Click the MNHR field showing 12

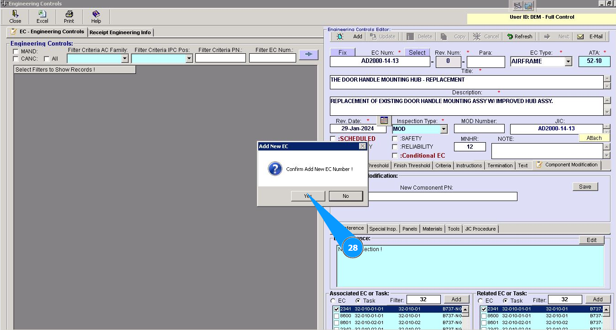(x=470, y=147)
